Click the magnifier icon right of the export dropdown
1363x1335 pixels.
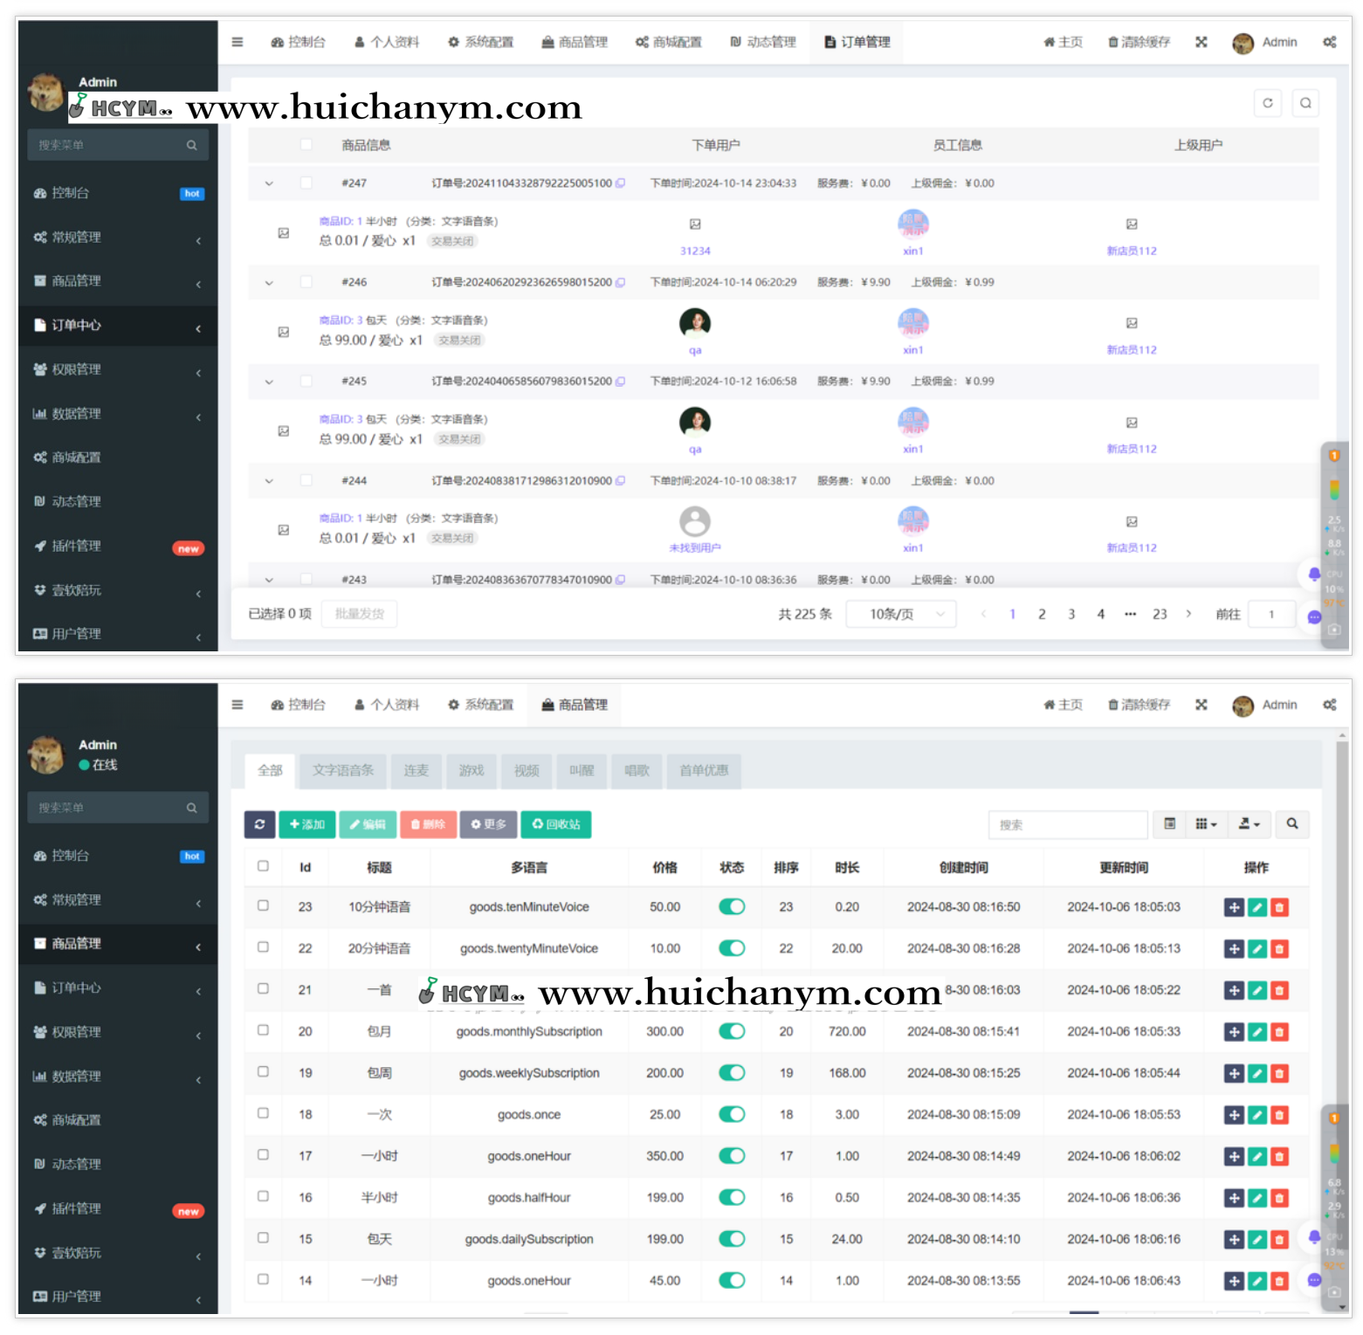tap(1291, 824)
